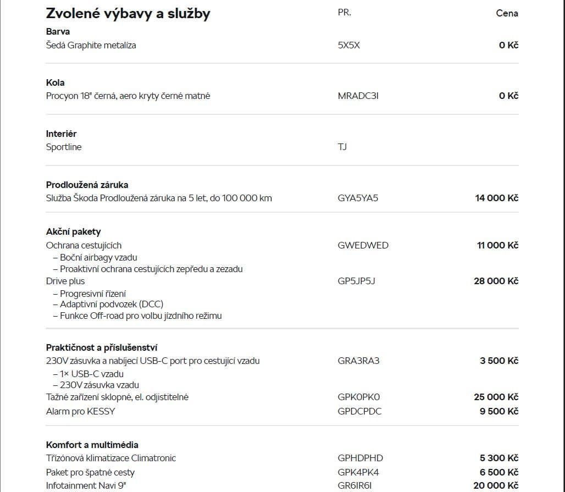Click the 28 000 Kč Drive plus price
565x492 pixels.
coord(496,281)
